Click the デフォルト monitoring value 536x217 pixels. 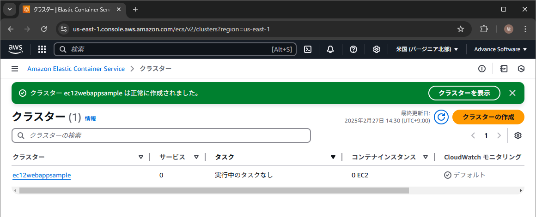[x=464, y=176]
